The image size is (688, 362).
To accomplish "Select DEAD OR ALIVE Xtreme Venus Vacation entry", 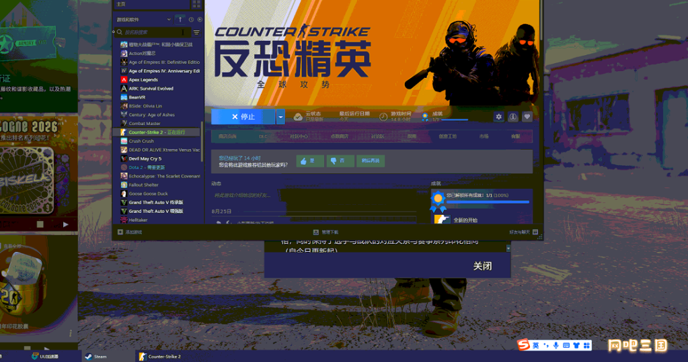I will point(159,150).
